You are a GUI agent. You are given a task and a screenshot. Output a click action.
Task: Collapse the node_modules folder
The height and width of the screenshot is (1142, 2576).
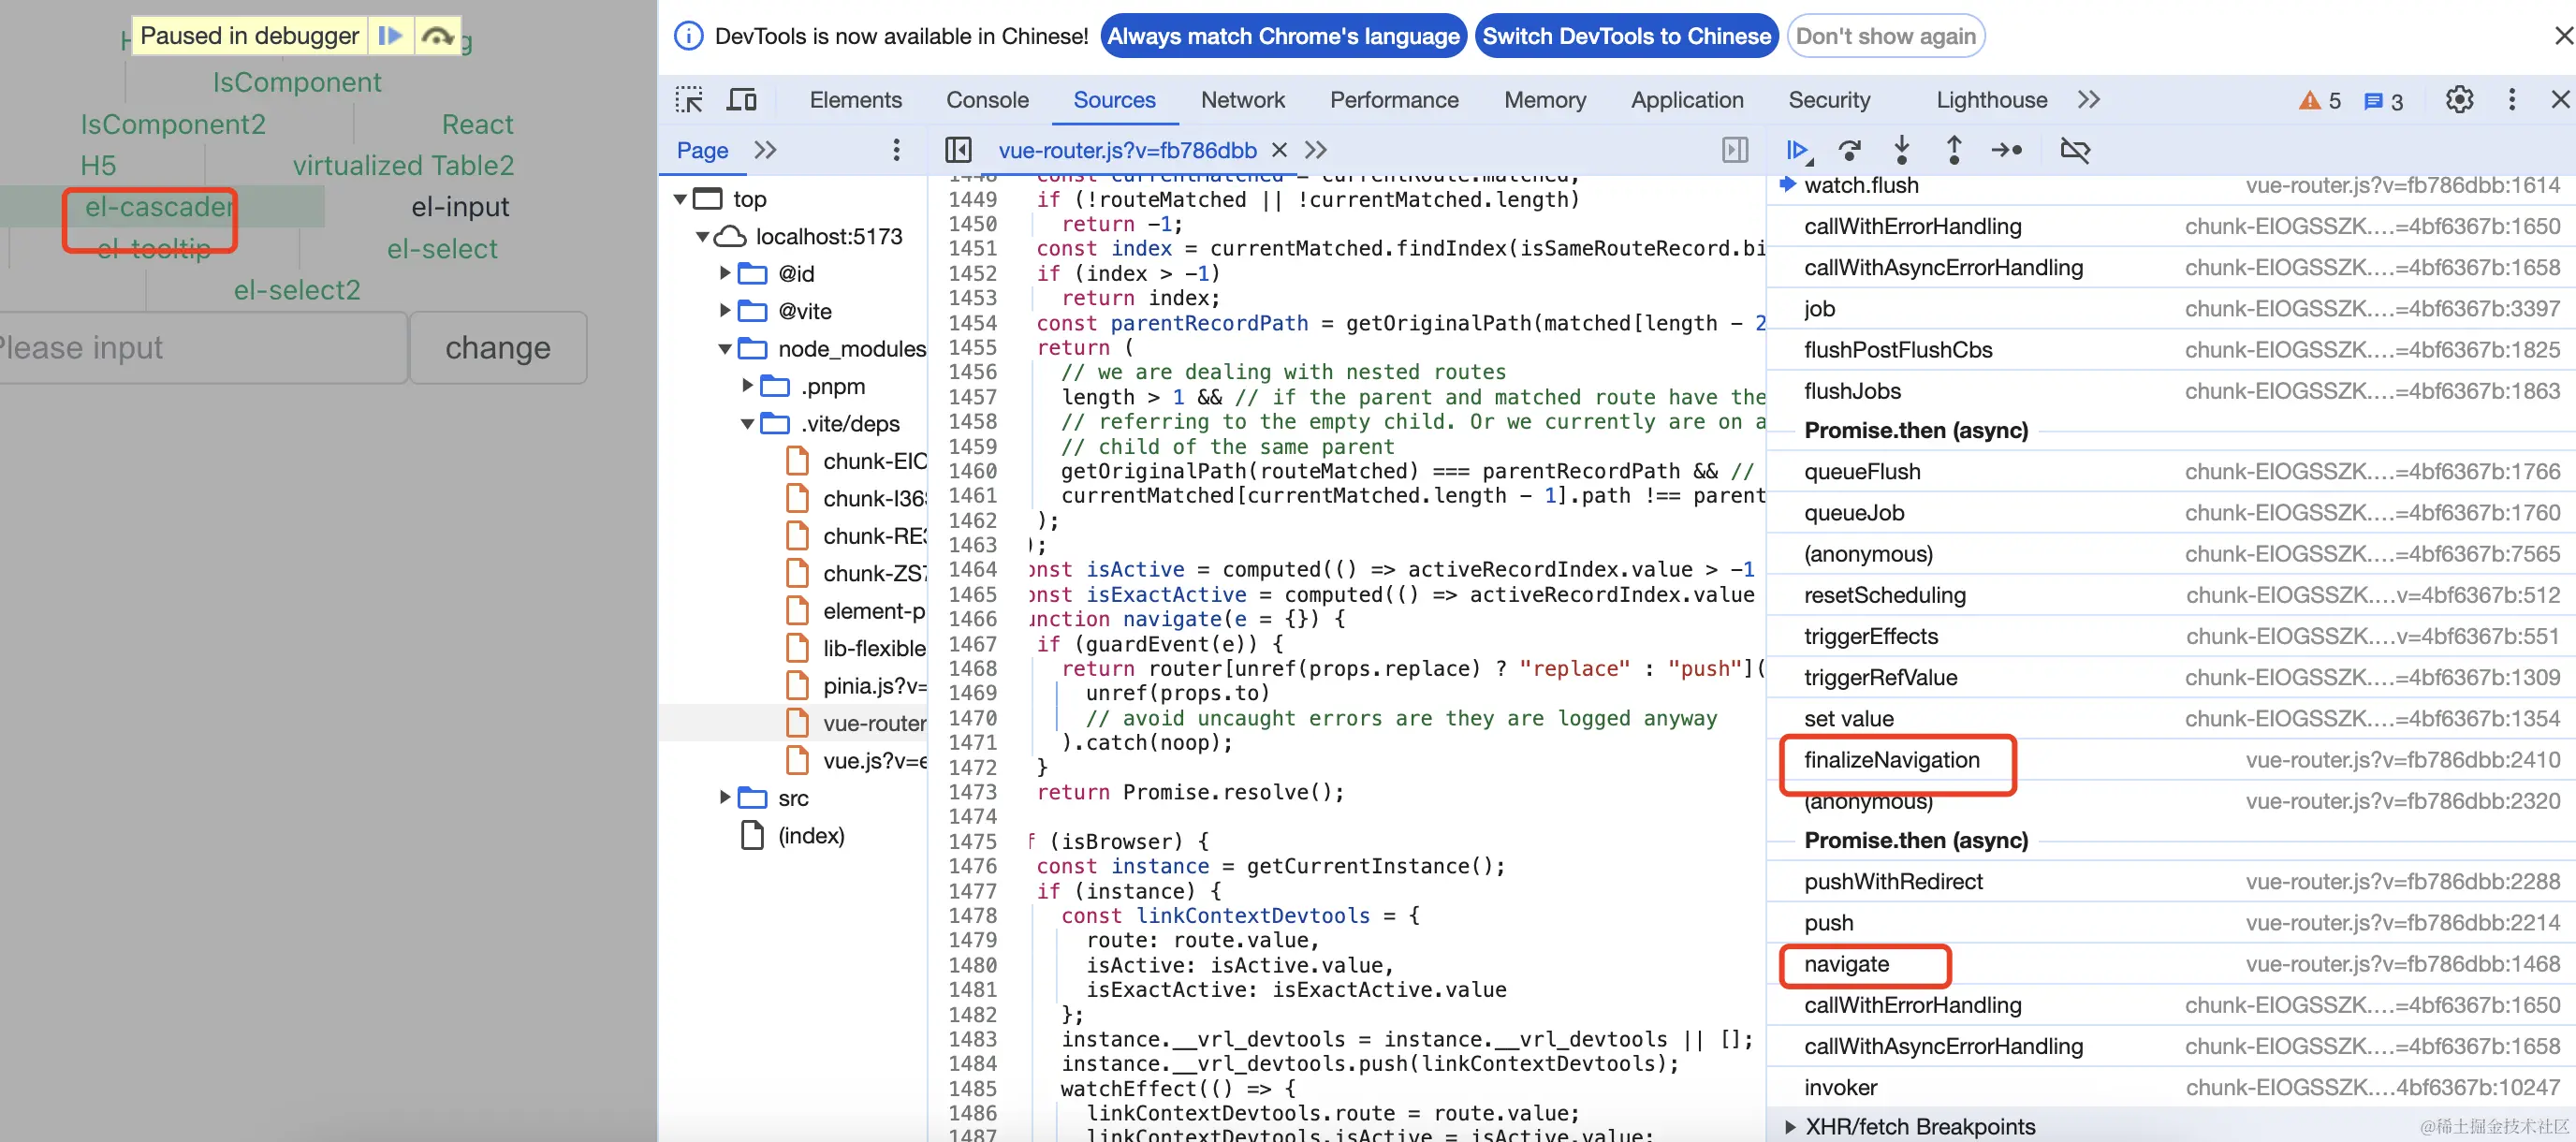726,349
